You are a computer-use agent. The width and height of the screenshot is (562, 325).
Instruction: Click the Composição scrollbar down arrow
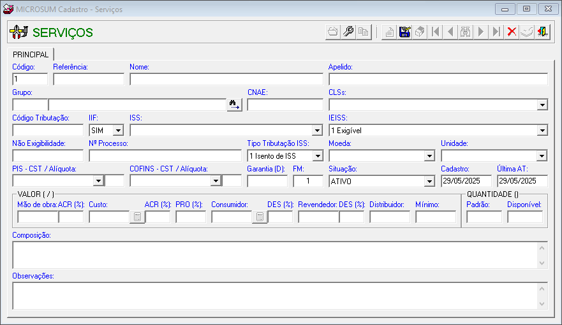click(x=542, y=263)
